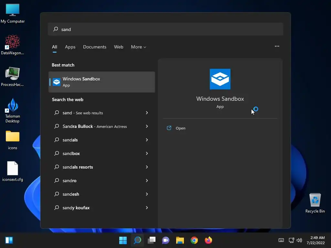Open the icons folder on desktop

coord(13,140)
